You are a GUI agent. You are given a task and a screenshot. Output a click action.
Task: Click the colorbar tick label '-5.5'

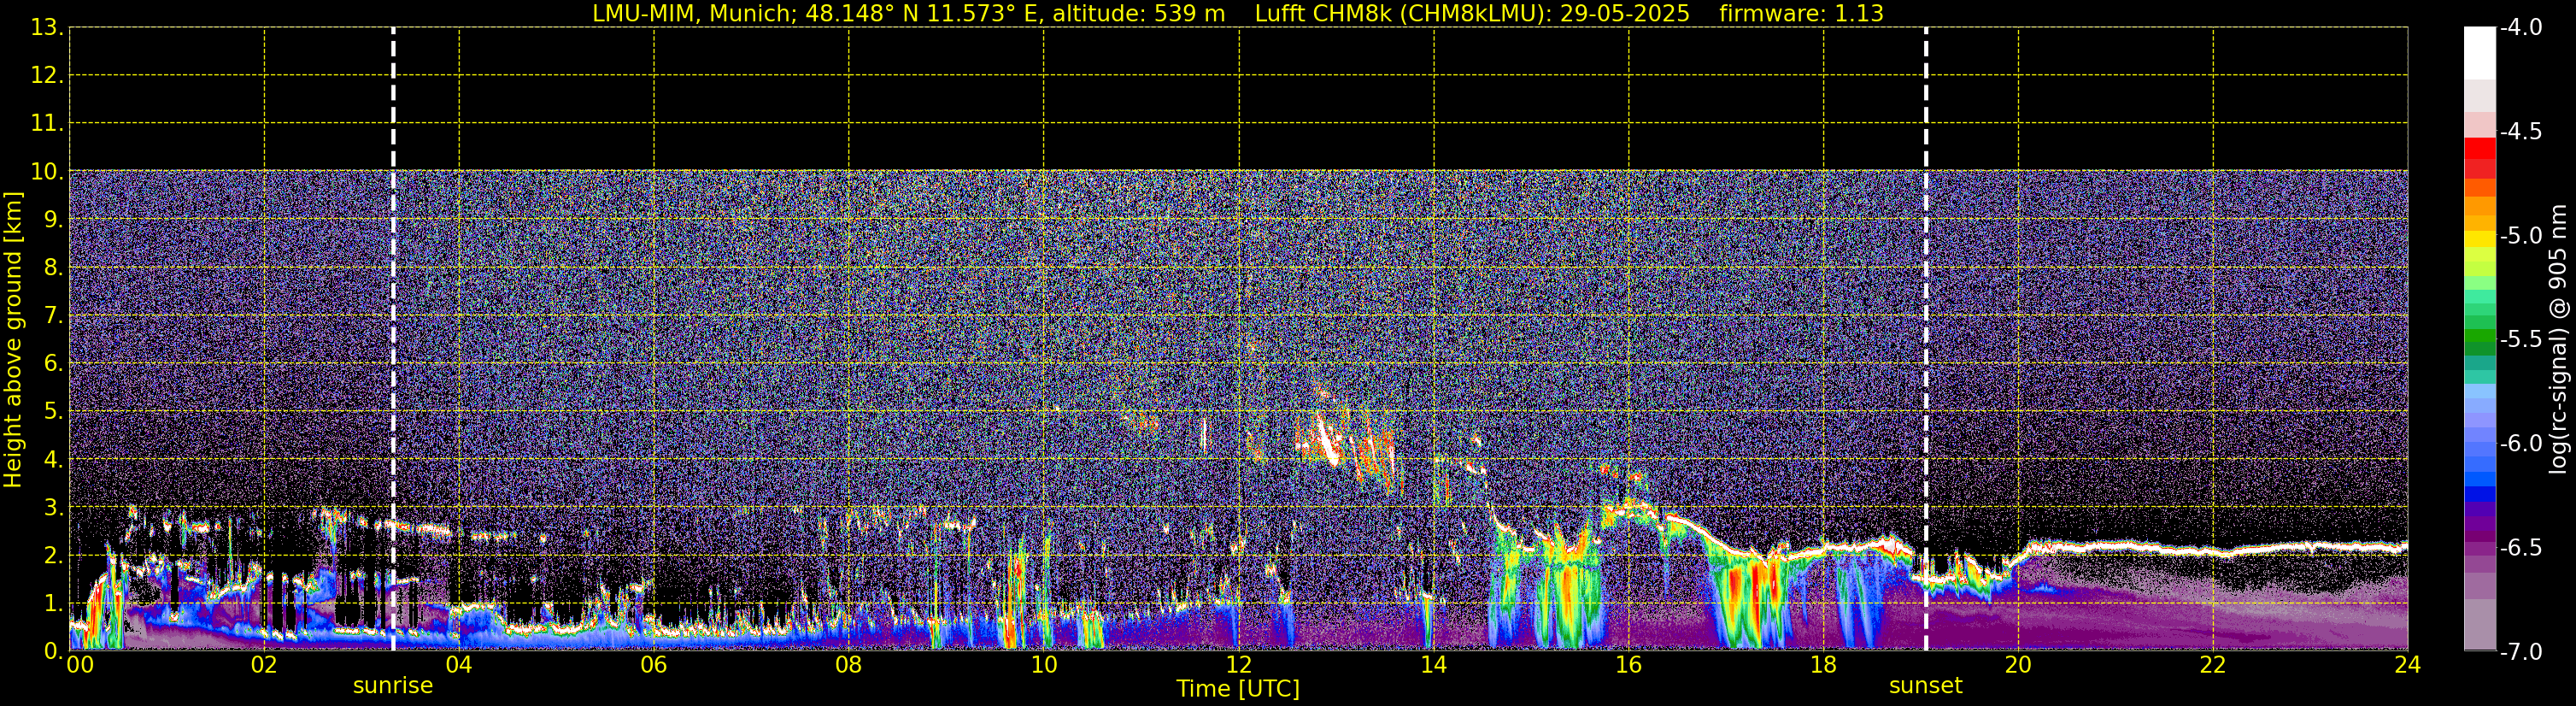point(2520,340)
